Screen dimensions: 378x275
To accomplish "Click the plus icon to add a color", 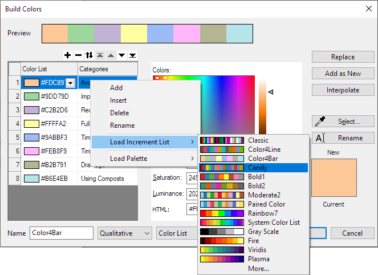I will [x=68, y=55].
